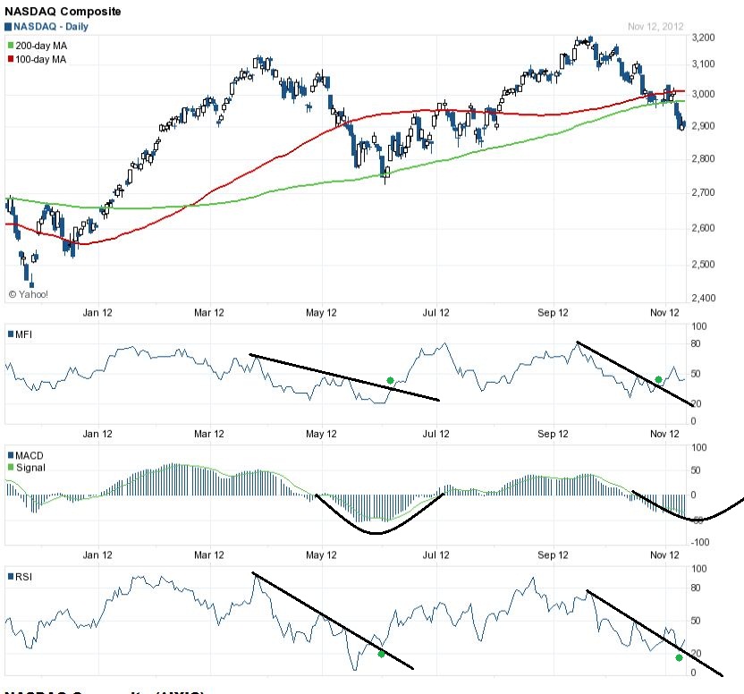Click the 3,200 price axis label
This screenshot has width=744, height=694.
[703, 38]
